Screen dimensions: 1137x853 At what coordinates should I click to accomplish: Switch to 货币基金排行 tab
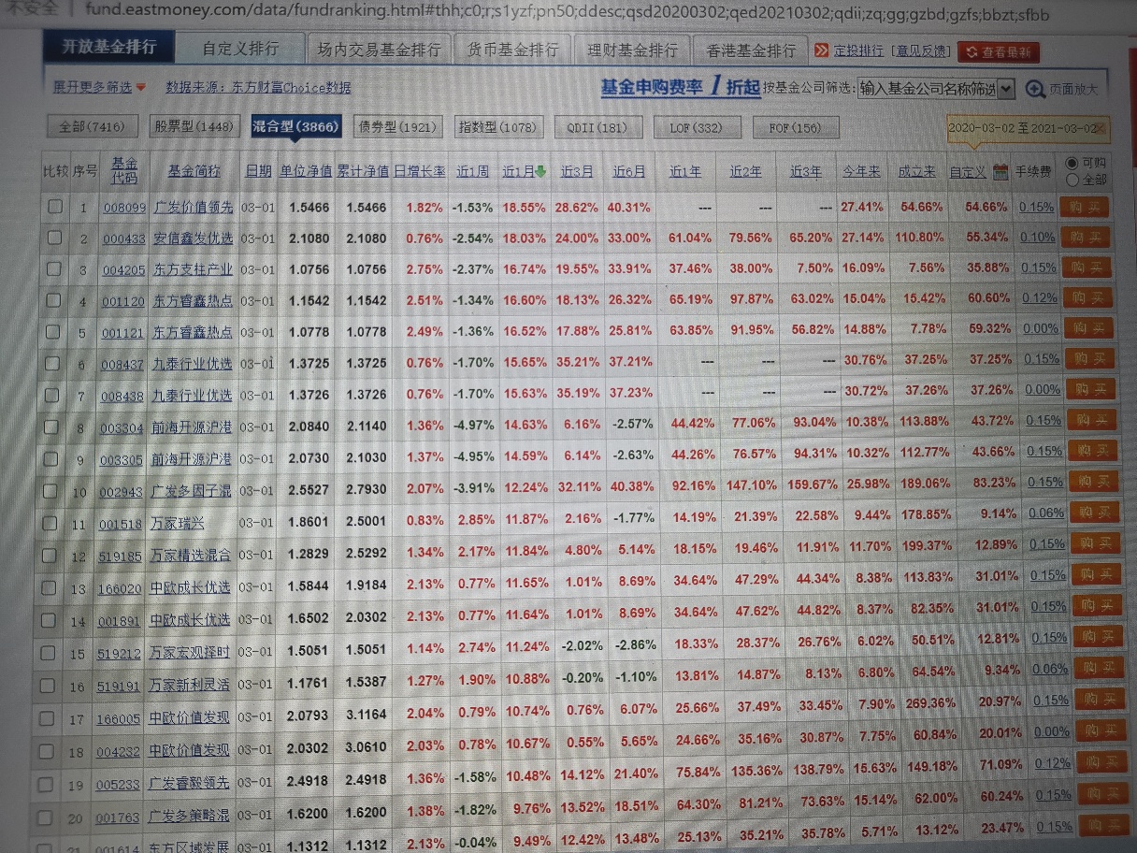point(513,50)
